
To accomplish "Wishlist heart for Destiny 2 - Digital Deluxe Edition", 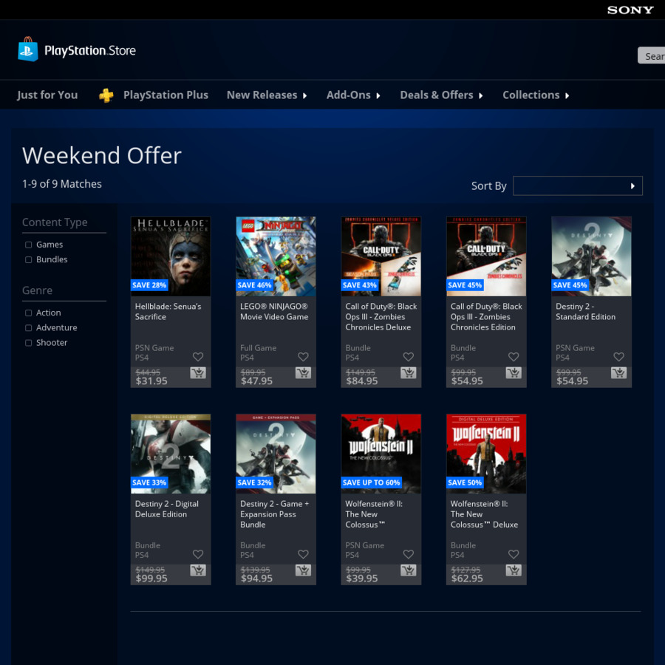I will click(x=198, y=554).
